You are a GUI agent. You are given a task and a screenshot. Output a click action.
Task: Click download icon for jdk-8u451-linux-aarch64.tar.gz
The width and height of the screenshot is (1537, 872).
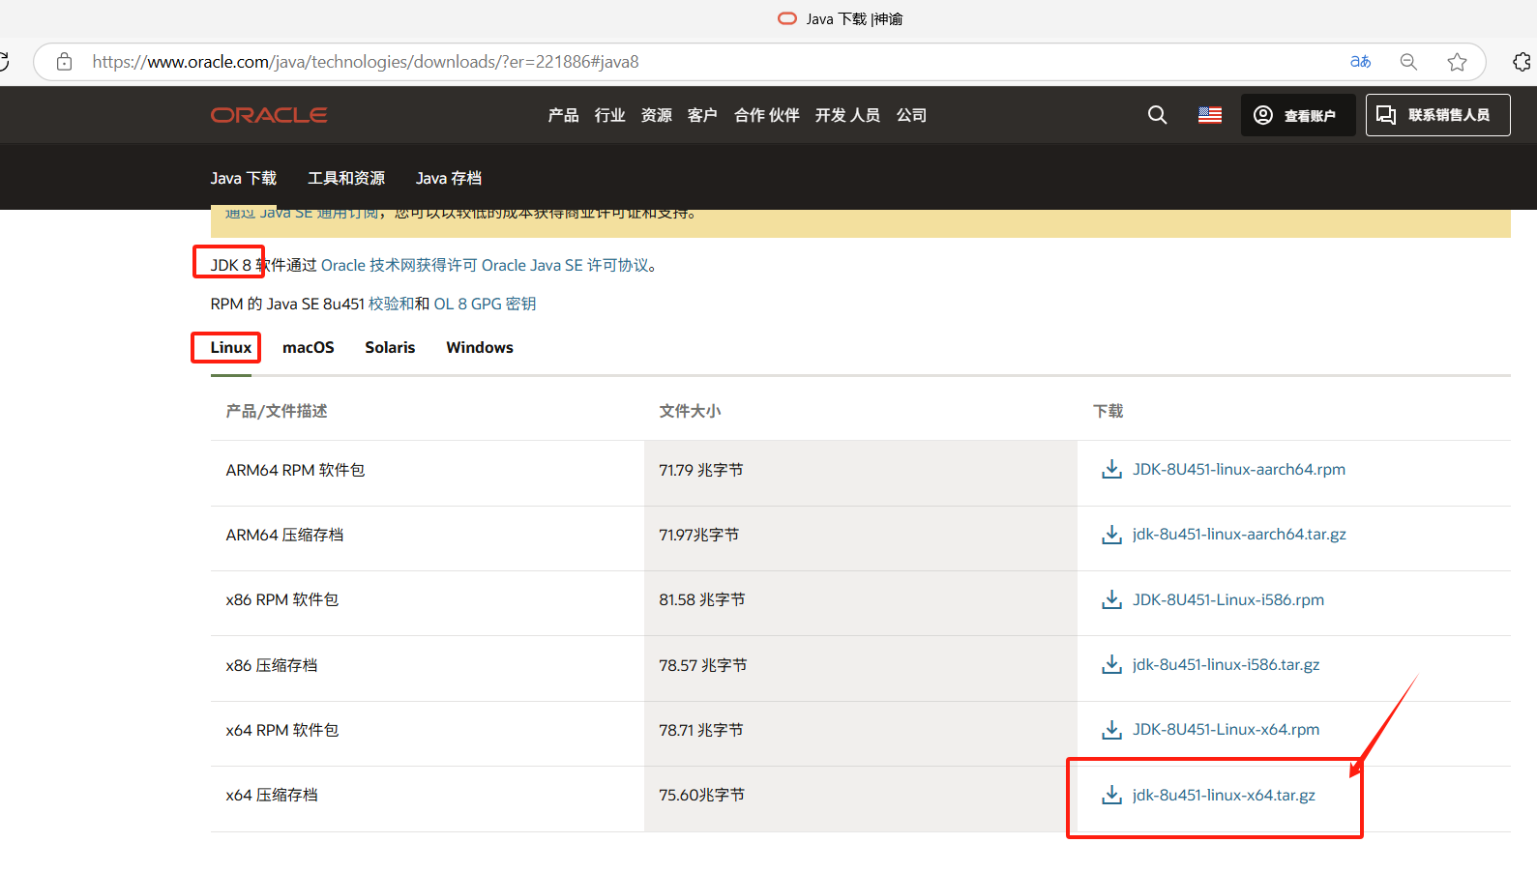pyautogui.click(x=1111, y=535)
